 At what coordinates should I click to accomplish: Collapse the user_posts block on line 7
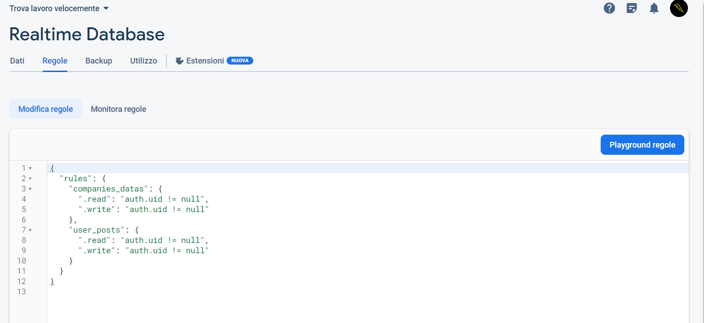click(x=30, y=230)
